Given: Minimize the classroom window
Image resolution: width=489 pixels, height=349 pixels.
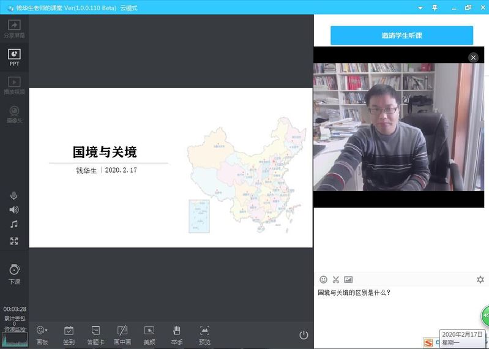Looking at the screenshot, I should point(454,9).
